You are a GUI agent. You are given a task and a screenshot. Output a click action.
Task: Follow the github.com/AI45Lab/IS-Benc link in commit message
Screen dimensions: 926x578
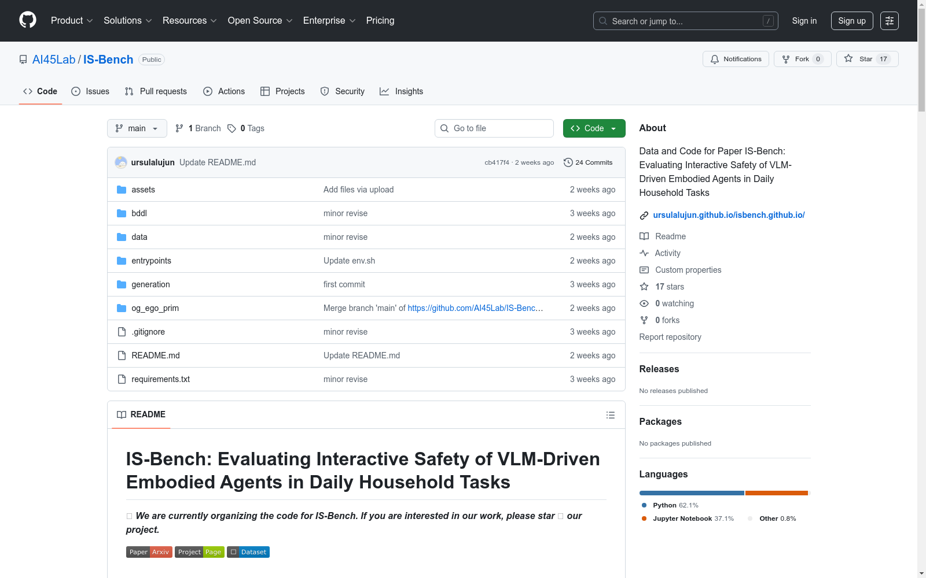pyautogui.click(x=475, y=308)
